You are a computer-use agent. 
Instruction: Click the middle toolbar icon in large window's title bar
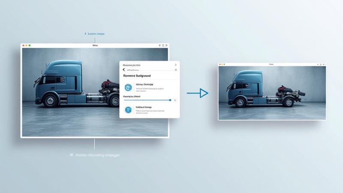tap(163, 45)
